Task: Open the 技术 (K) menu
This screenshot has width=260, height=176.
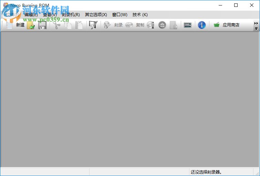Action: 140,15
